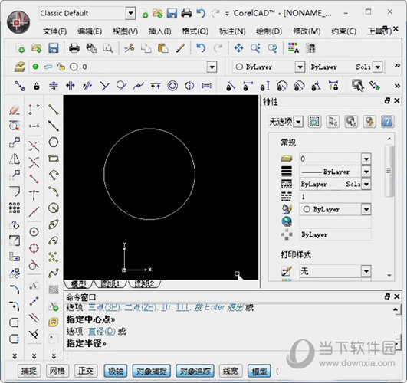Image resolution: width=407 pixels, height=383 pixels.
Task: Click the command window scroll up arrow
Action: [395, 309]
